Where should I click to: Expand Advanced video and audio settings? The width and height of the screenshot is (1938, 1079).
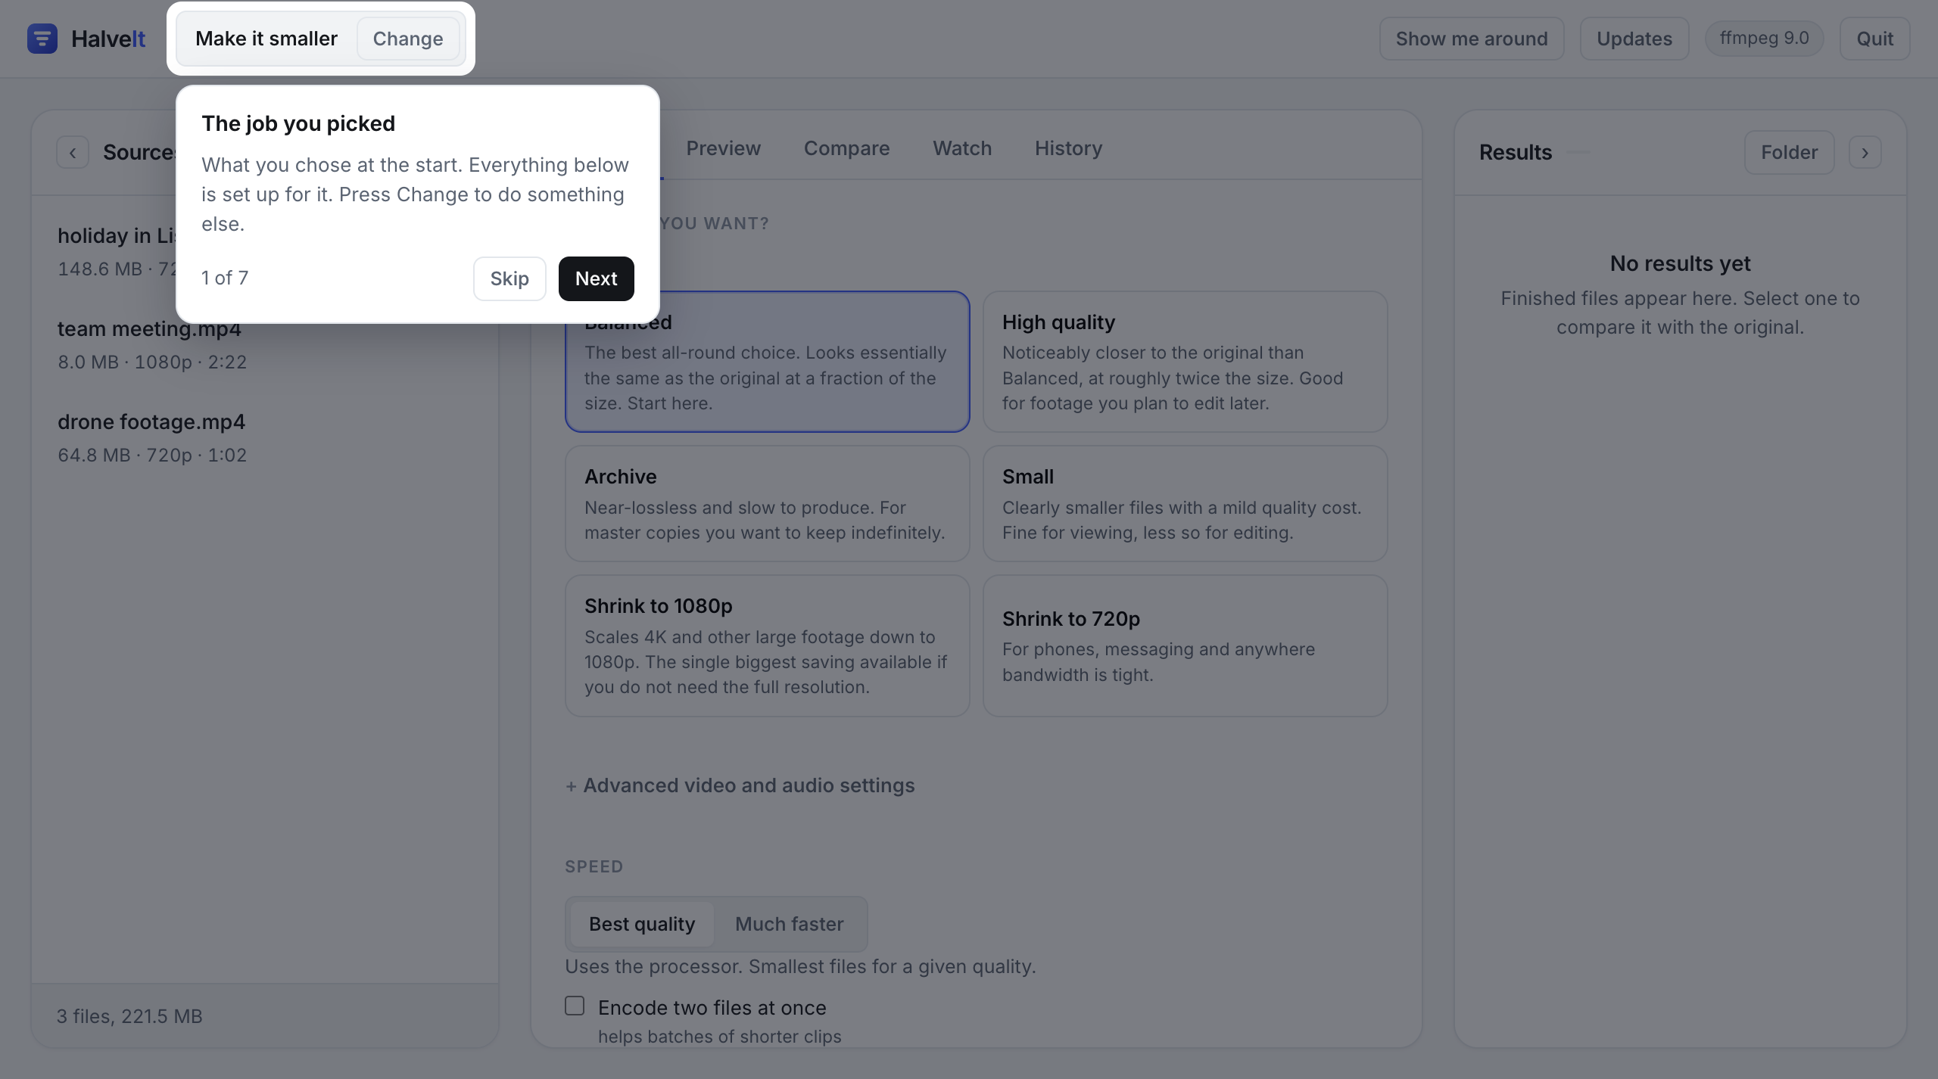click(x=740, y=785)
